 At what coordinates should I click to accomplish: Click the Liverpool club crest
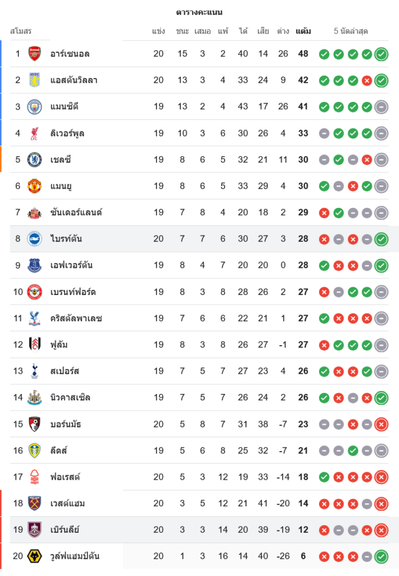tap(35, 133)
